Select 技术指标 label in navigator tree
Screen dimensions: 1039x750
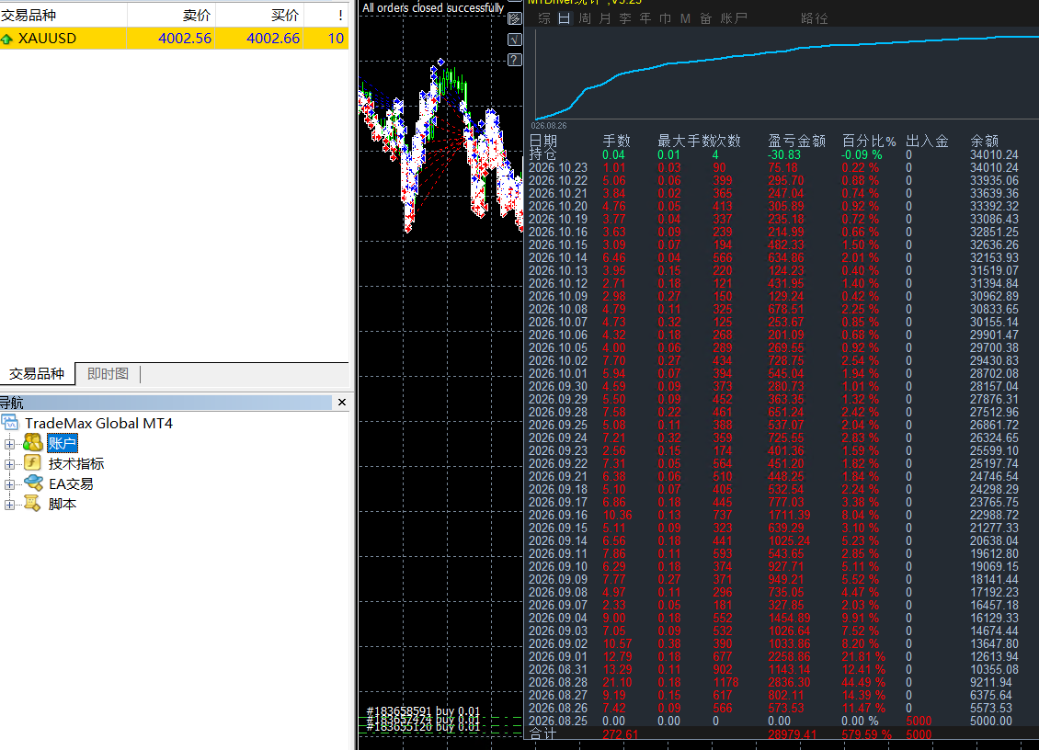coord(76,464)
